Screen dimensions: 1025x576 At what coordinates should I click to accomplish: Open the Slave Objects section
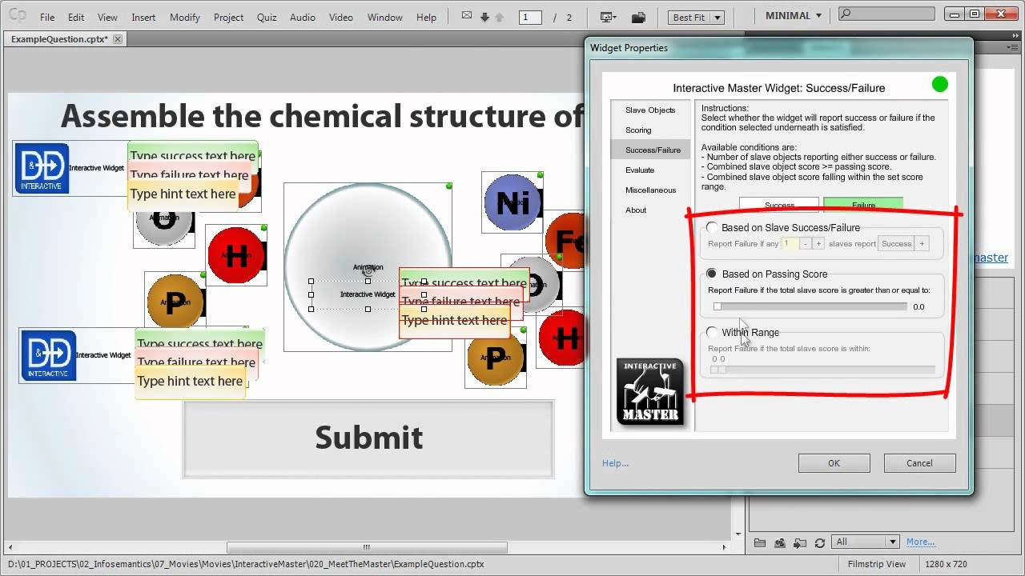click(650, 110)
